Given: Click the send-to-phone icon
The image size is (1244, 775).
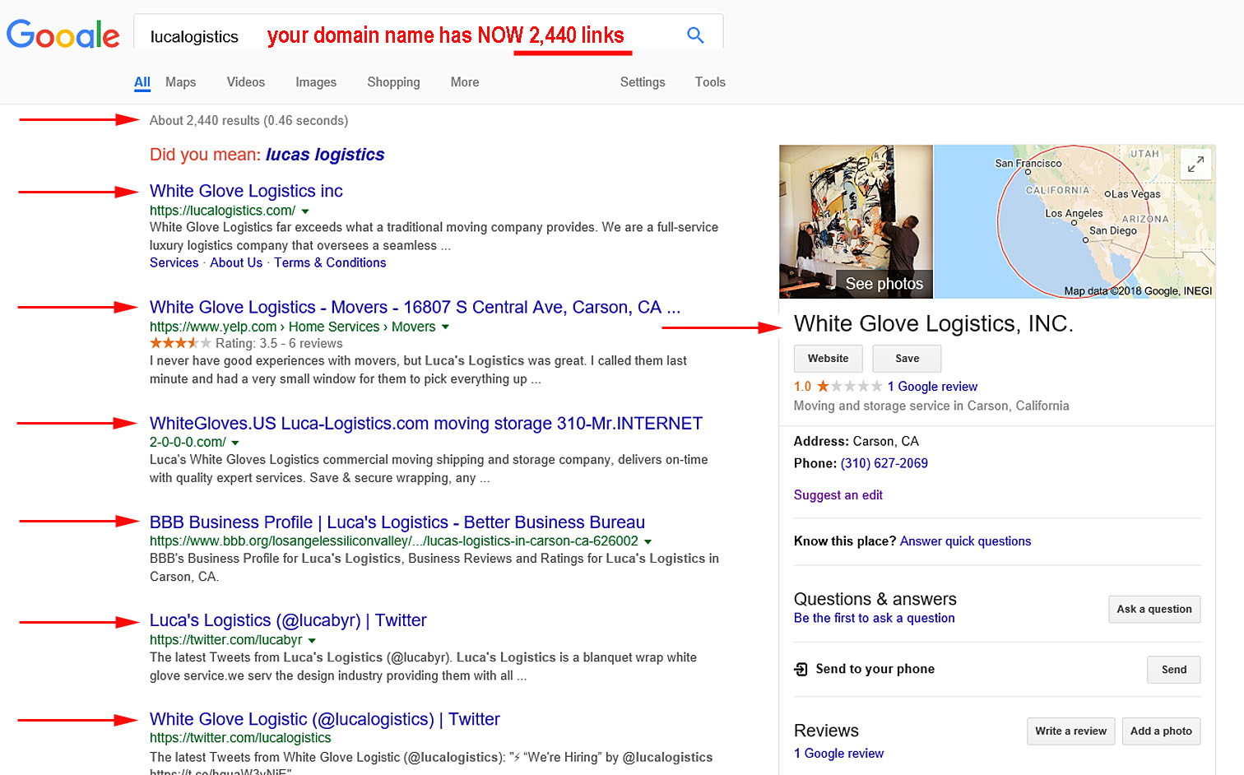Looking at the screenshot, I should click(x=801, y=670).
